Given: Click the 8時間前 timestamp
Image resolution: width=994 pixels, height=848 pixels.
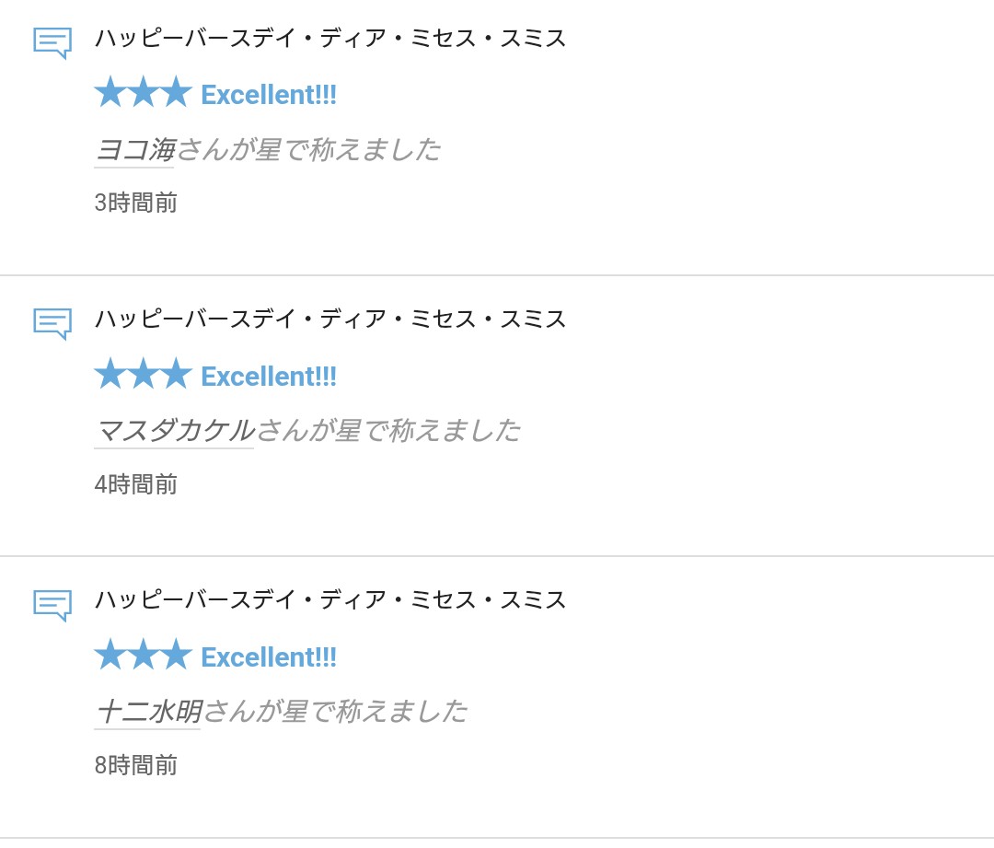Looking at the screenshot, I should coord(135,765).
